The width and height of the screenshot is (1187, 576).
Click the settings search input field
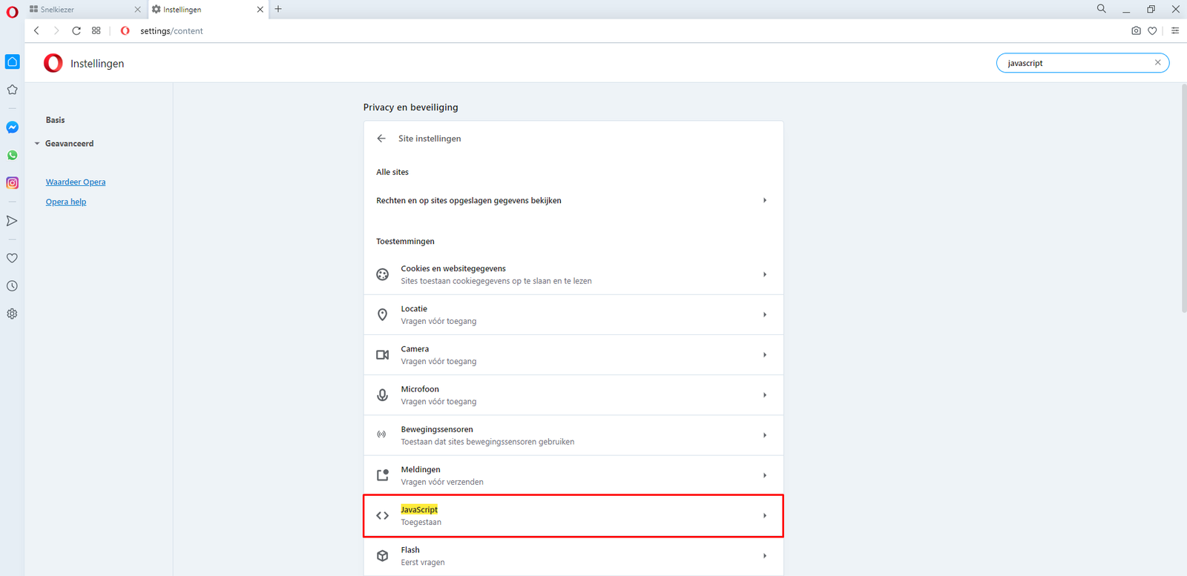[1076, 63]
